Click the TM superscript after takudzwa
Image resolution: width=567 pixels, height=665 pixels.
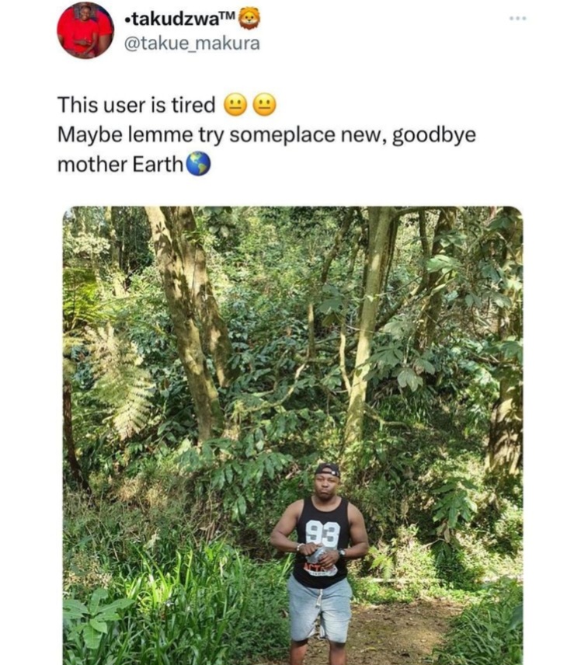pos(228,16)
